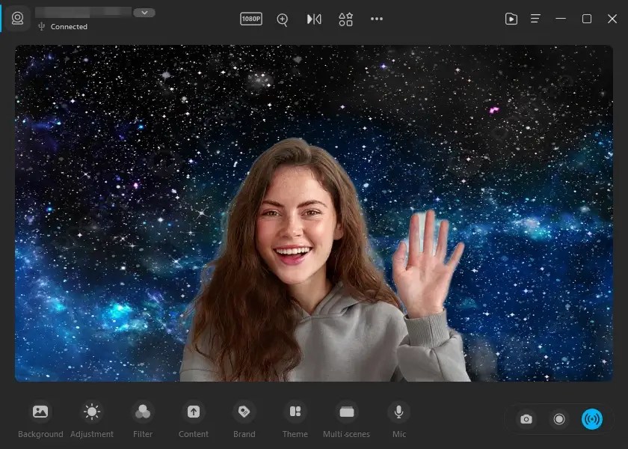
Task: Open the Content panel
Action: (x=193, y=418)
